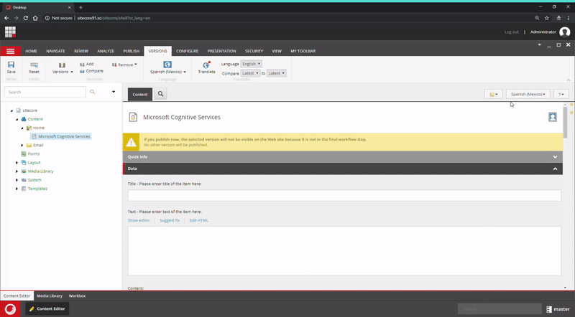Click the Edit HTML link
575x317 pixels.
tap(199, 220)
